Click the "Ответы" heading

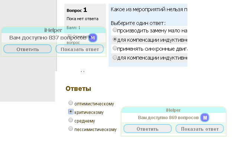tap(78, 89)
